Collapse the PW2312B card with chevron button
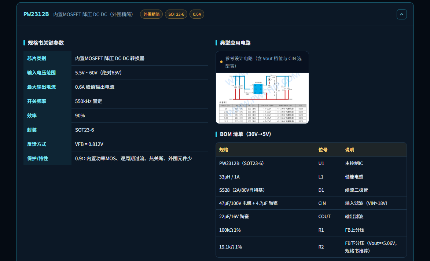This screenshot has width=430, height=261. coord(401,14)
